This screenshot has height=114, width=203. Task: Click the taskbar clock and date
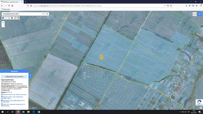[x=194, y=112]
